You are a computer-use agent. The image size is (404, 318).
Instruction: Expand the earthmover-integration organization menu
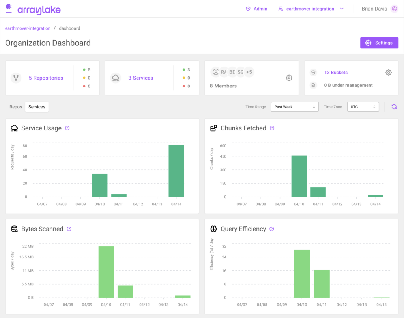(342, 8)
